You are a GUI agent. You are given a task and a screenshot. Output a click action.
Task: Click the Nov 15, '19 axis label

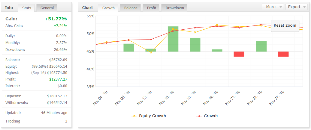[167, 98]
